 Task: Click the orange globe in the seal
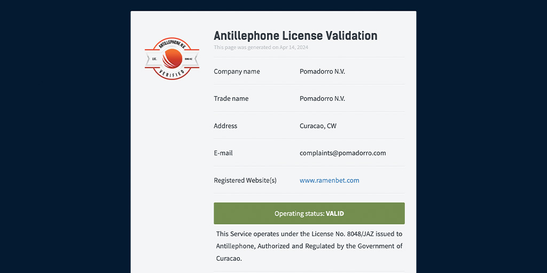tap(173, 59)
